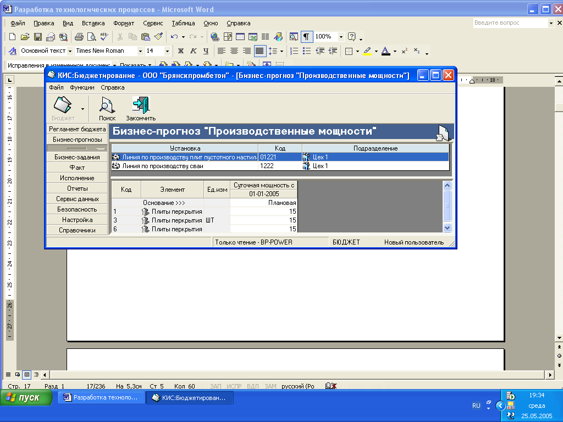Open line spacing dropdown arrow
Screen dimensions: 563x422
coord(282,51)
